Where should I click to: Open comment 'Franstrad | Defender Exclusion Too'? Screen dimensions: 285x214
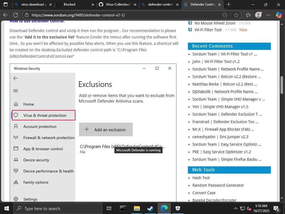[225, 122]
